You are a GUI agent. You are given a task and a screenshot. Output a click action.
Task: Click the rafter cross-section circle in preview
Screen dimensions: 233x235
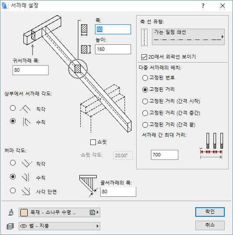pyautogui.click(x=78, y=69)
